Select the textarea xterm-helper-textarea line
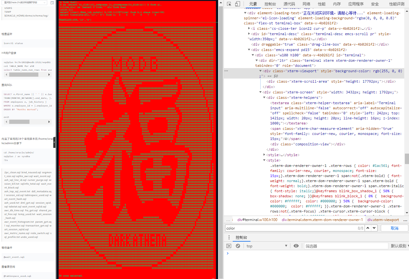This screenshot has width=409, height=279. coord(336,113)
